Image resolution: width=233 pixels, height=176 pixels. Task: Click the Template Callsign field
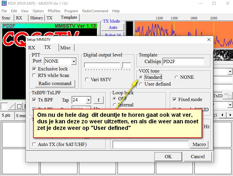(x=183, y=62)
